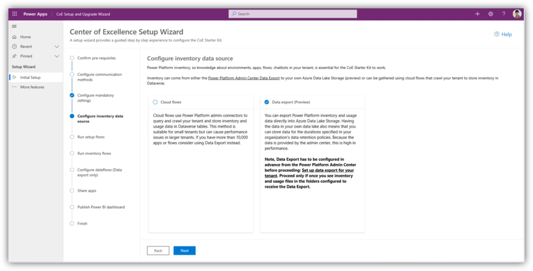Go to Configure mandatory settings step
Image resolution: width=533 pixels, height=271 pixels.
tap(96, 98)
